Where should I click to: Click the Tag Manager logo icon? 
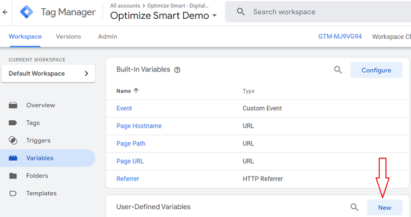point(26,12)
